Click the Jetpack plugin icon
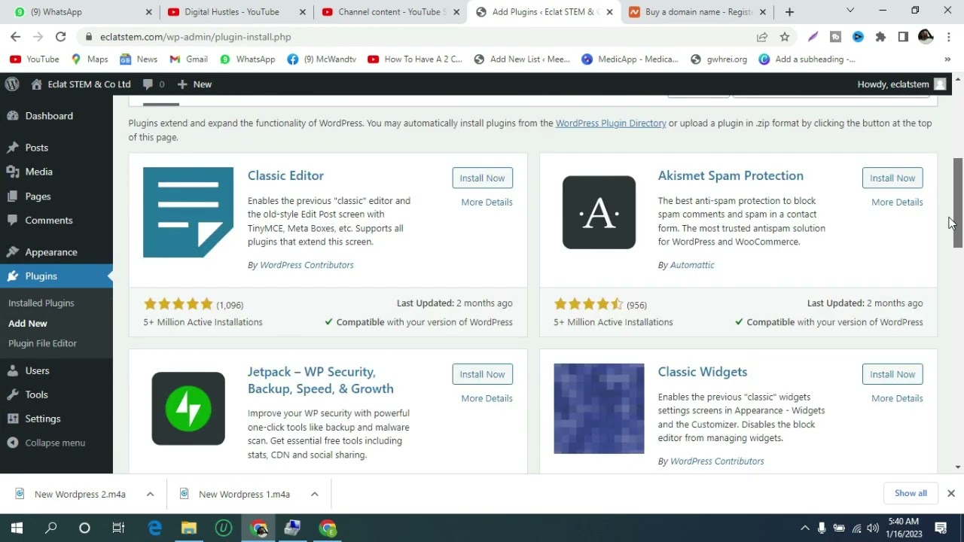Viewport: 964px width, 542px height. click(x=188, y=409)
